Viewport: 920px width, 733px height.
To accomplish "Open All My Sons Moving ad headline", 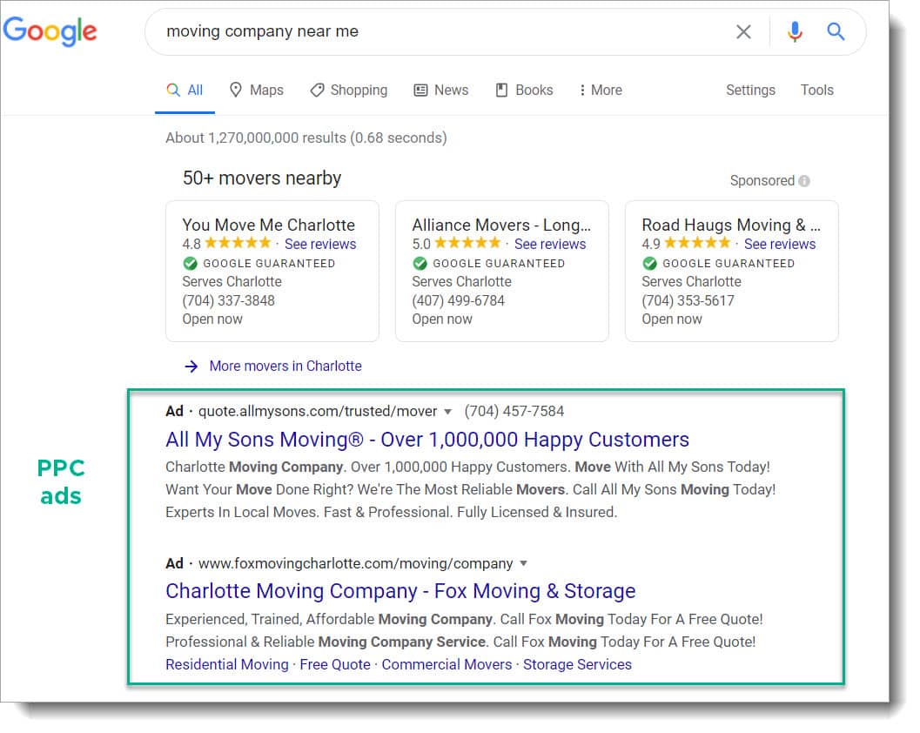I will point(427,440).
